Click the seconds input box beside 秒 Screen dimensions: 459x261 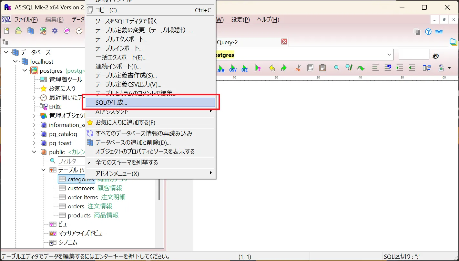[x=414, y=55]
